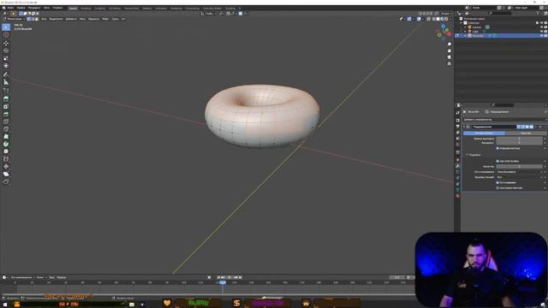Select the Smooth vertices tool
Screen dimensions: 548x308
point(6,151)
